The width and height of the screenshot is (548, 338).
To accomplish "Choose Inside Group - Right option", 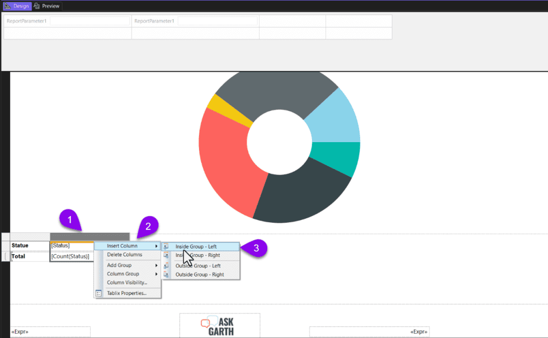I will click(x=201, y=255).
